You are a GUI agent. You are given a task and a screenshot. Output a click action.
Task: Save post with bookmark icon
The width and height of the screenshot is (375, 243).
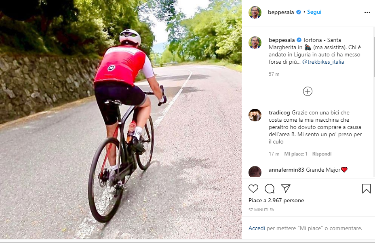point(366,188)
